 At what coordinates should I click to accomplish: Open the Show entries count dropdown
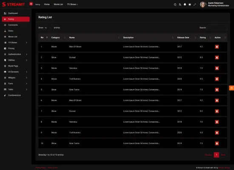pos(49,28)
